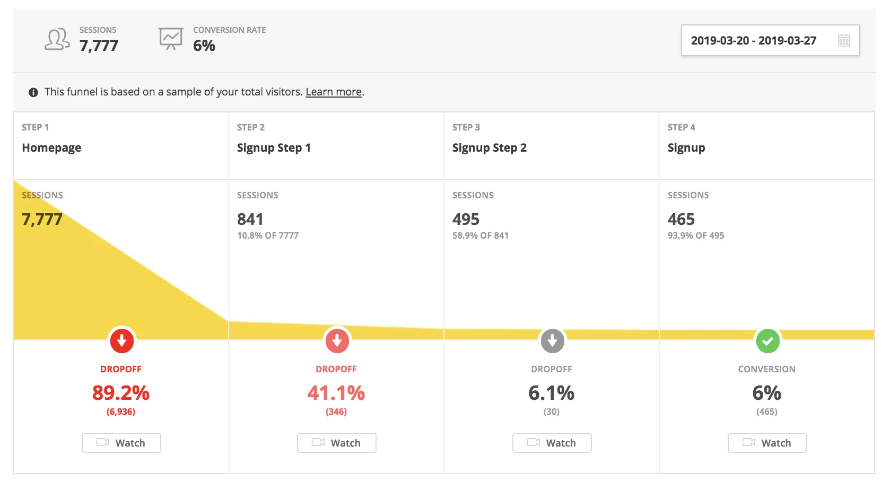Image resolution: width=890 pixels, height=489 pixels.
Task: Click the 7,777 sessions count under Step 1
Action: [41, 219]
